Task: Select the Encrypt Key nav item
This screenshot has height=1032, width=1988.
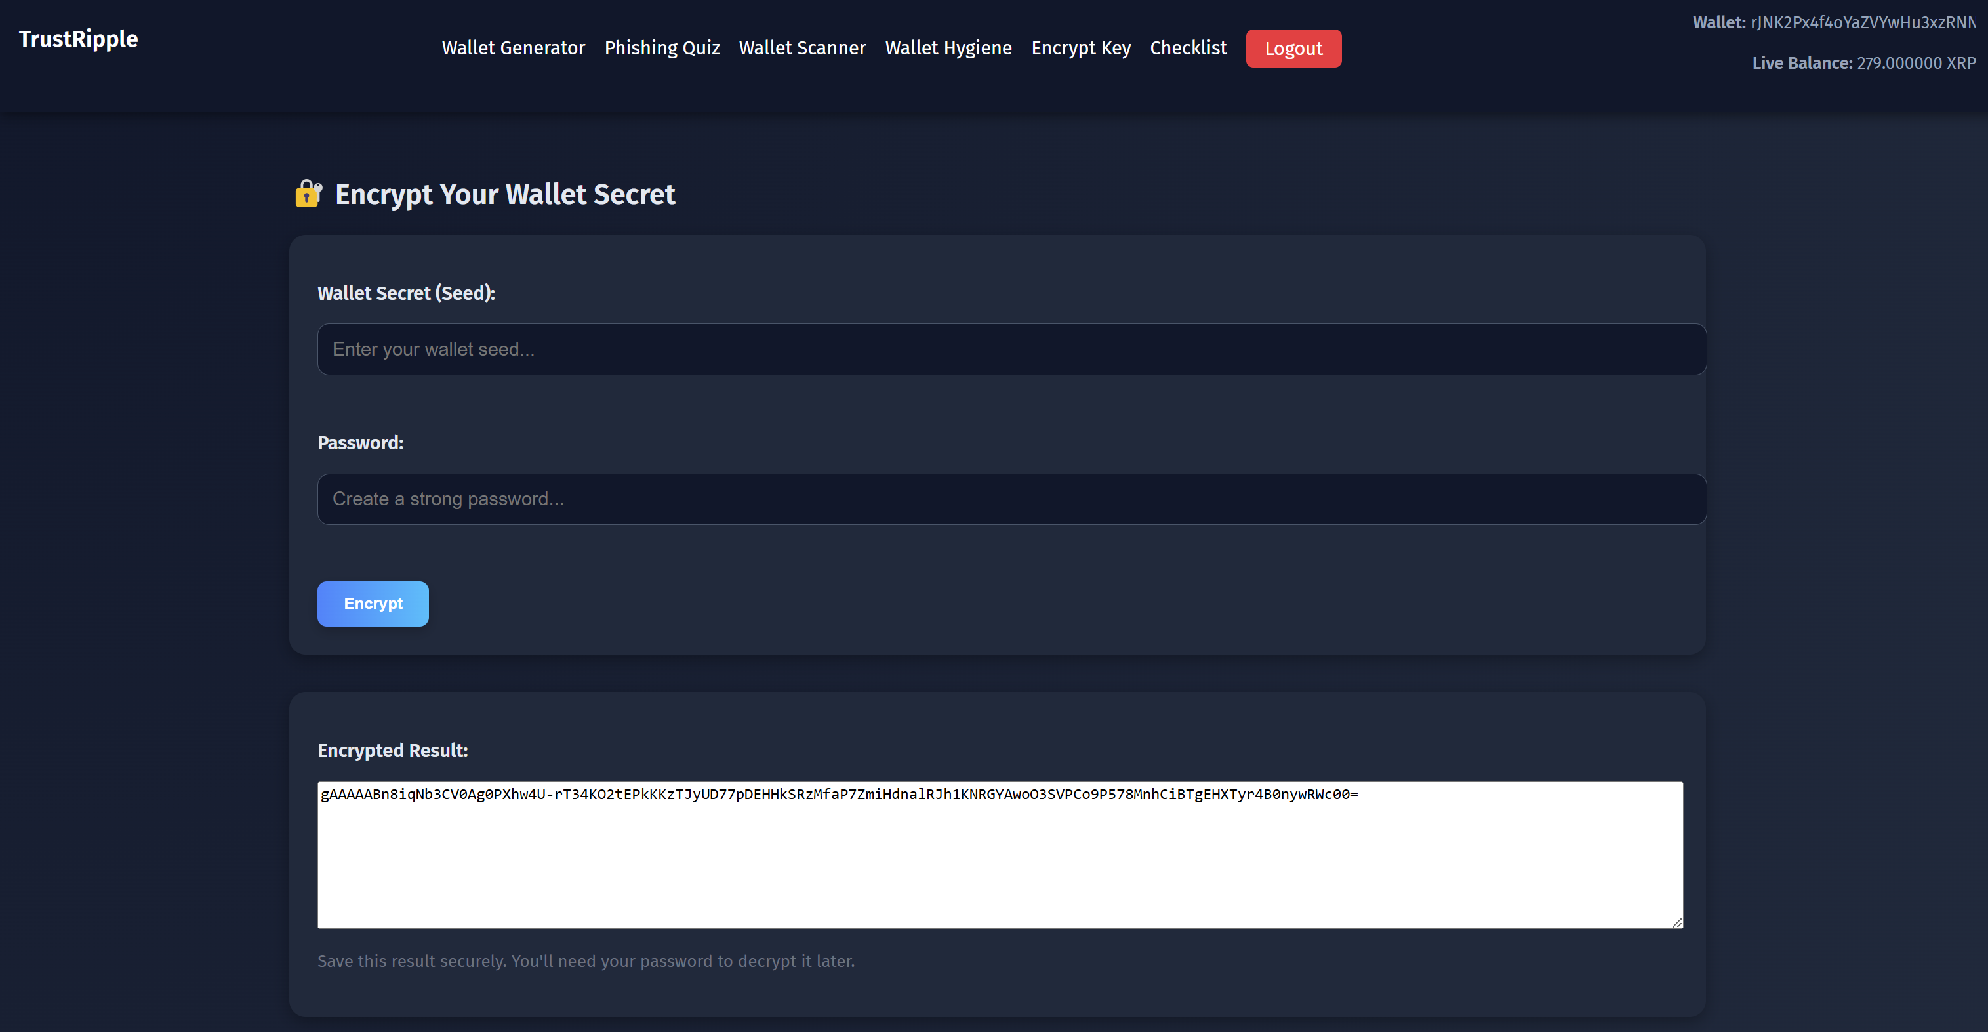Action: pyautogui.click(x=1080, y=48)
